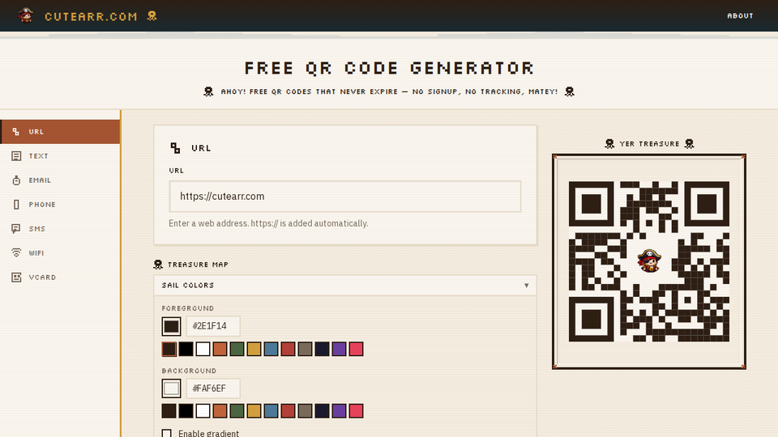778x437 pixels.
Task: Pick the white foreground swatch
Action: point(203,349)
